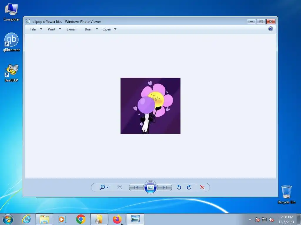The width and height of the screenshot is (301, 225).
Task: Expand the zoom dropdown arrow
Action: click(x=108, y=187)
